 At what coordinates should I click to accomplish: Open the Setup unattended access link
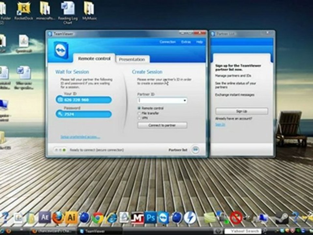point(80,137)
